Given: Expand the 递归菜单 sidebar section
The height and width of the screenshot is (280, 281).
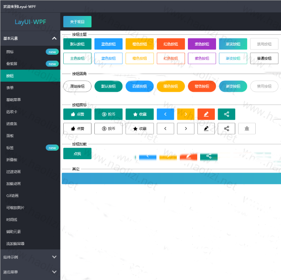Looking at the screenshot, I should 30,272.
